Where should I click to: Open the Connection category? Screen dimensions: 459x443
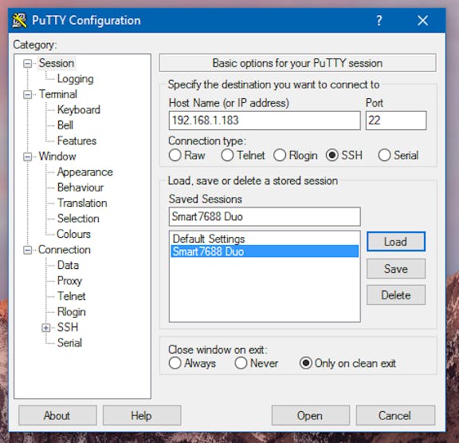(x=65, y=250)
